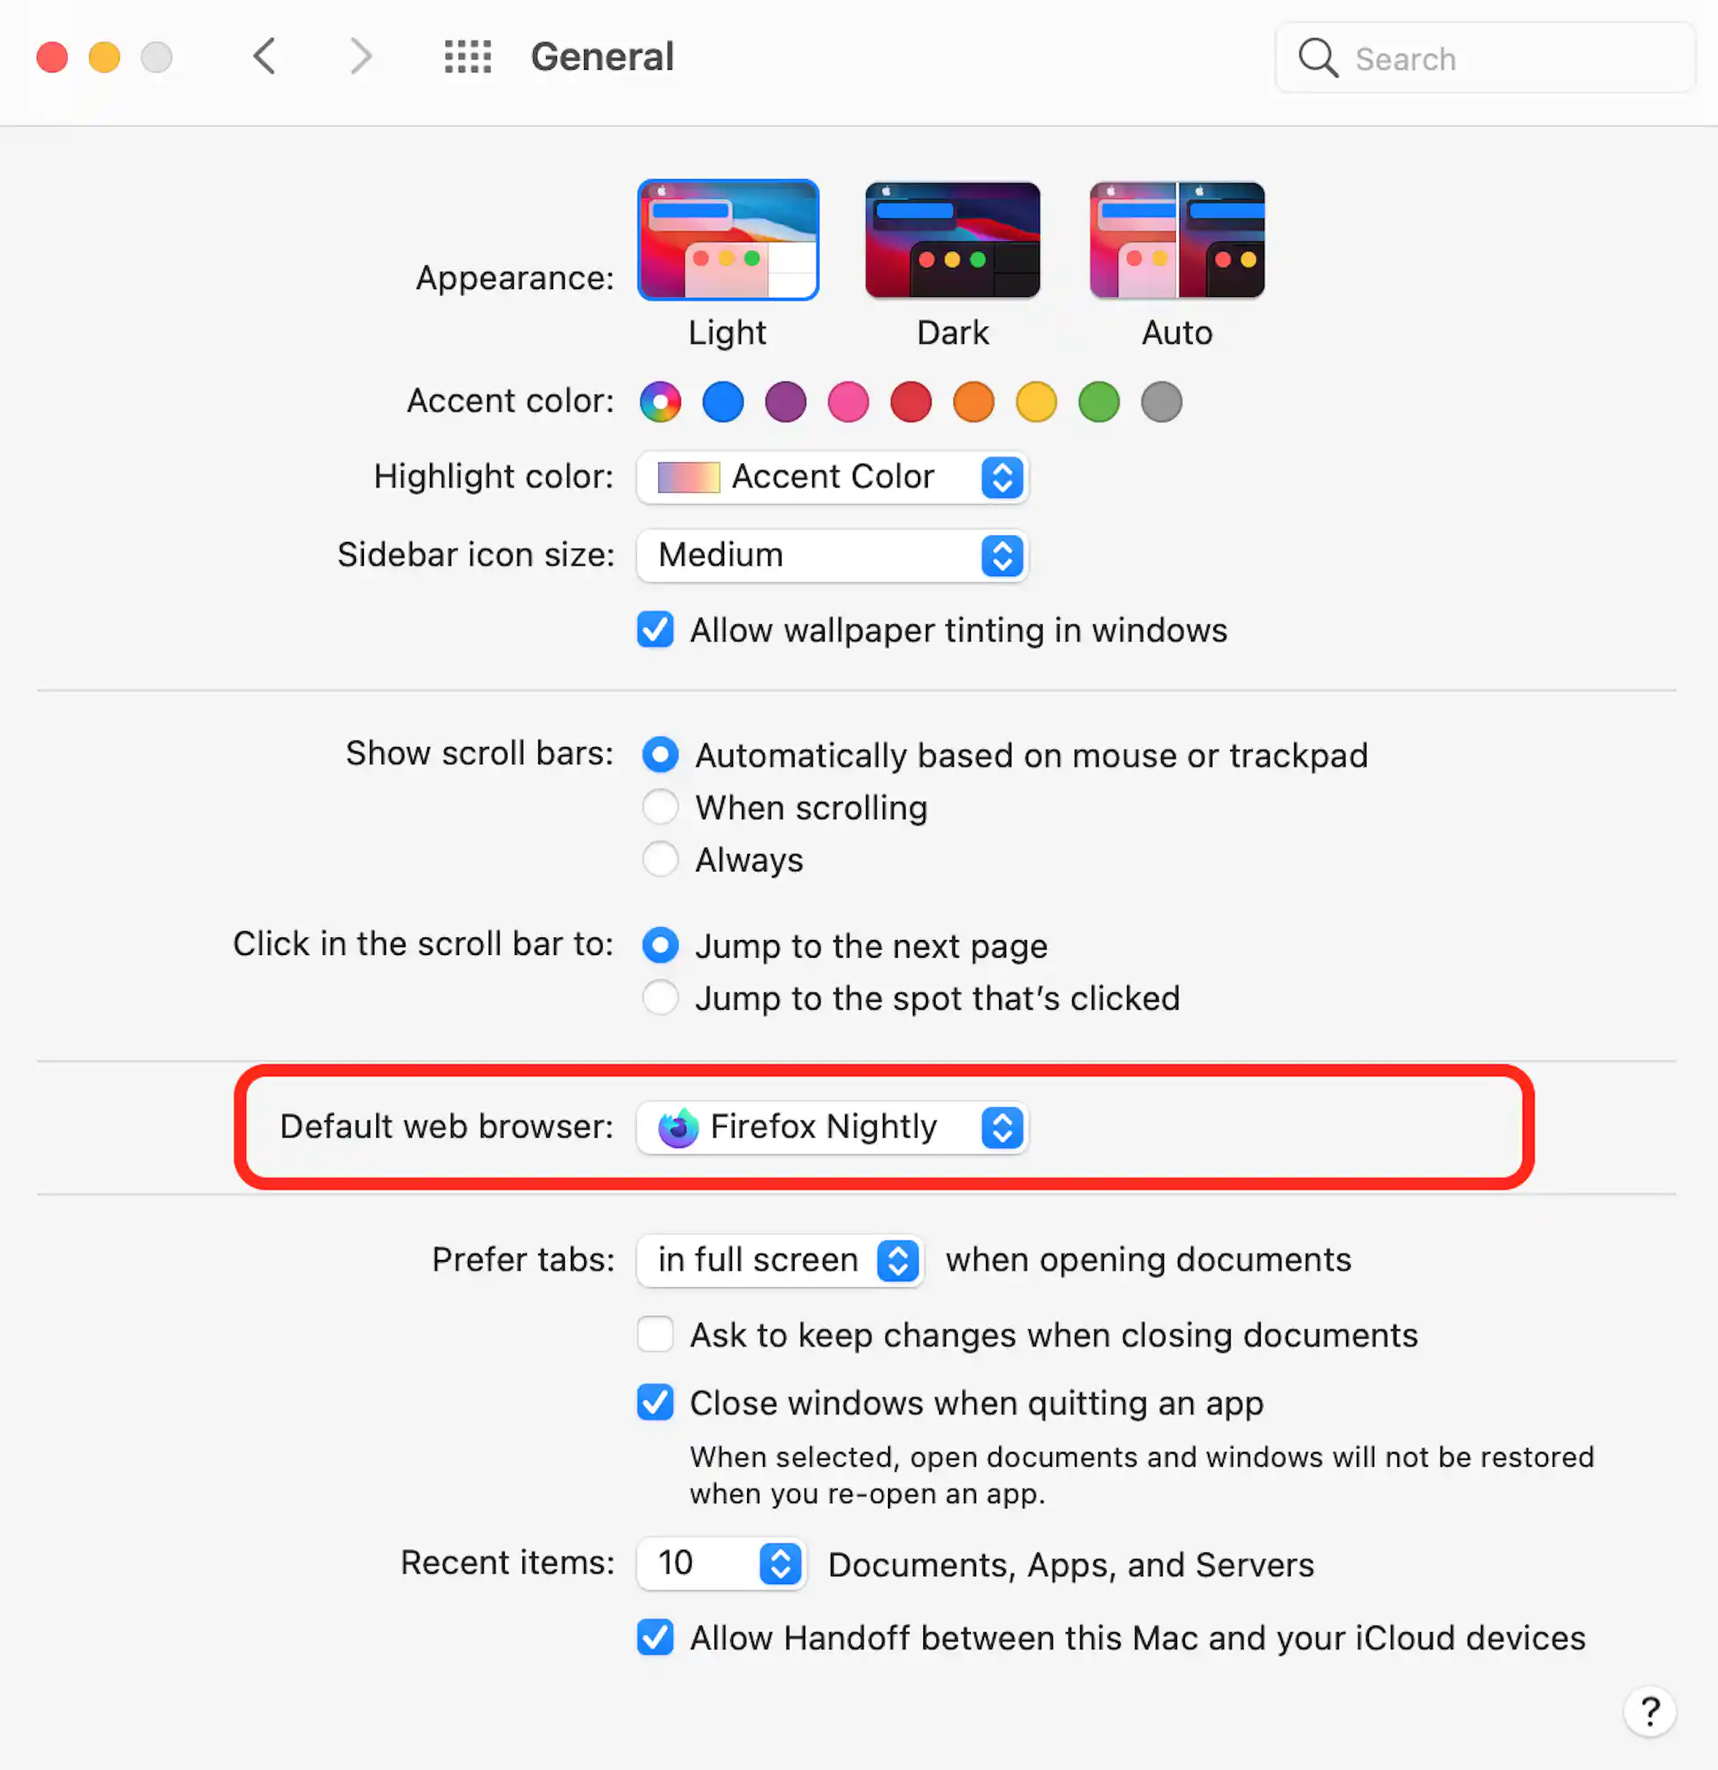
Task: Toggle Allow wallpaper tinting in windows
Action: pos(657,629)
